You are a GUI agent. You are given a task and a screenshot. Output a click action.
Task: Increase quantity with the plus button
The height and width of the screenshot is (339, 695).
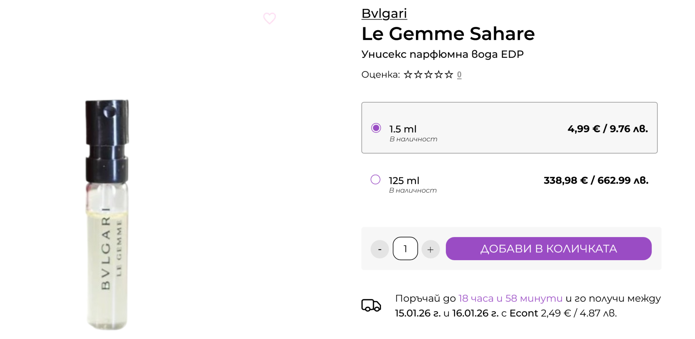point(430,249)
